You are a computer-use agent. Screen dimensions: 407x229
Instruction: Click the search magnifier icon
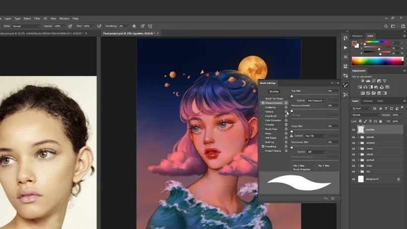[386, 26]
